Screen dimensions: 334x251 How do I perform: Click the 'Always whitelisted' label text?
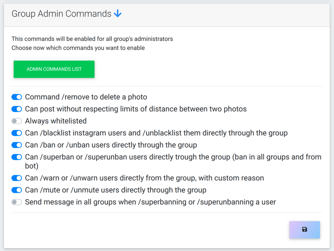tap(56, 121)
